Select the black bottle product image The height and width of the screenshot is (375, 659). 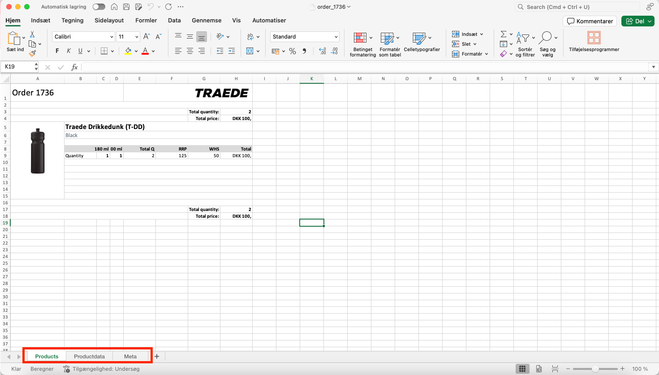[x=38, y=151]
